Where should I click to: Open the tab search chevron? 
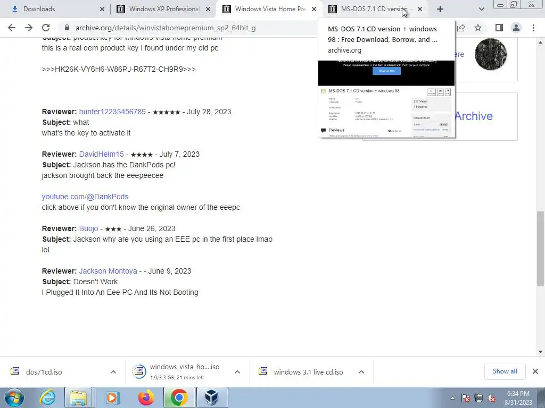(x=481, y=9)
